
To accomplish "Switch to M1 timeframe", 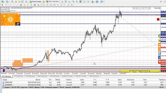I will coord(44,5).
